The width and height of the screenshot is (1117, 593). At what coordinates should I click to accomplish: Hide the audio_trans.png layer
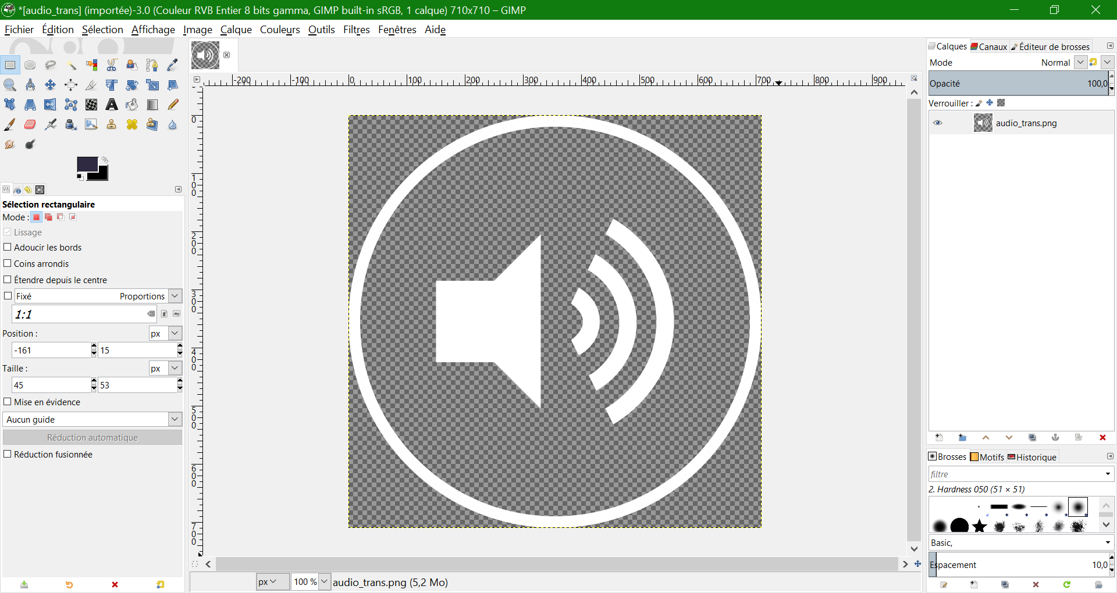coord(937,123)
